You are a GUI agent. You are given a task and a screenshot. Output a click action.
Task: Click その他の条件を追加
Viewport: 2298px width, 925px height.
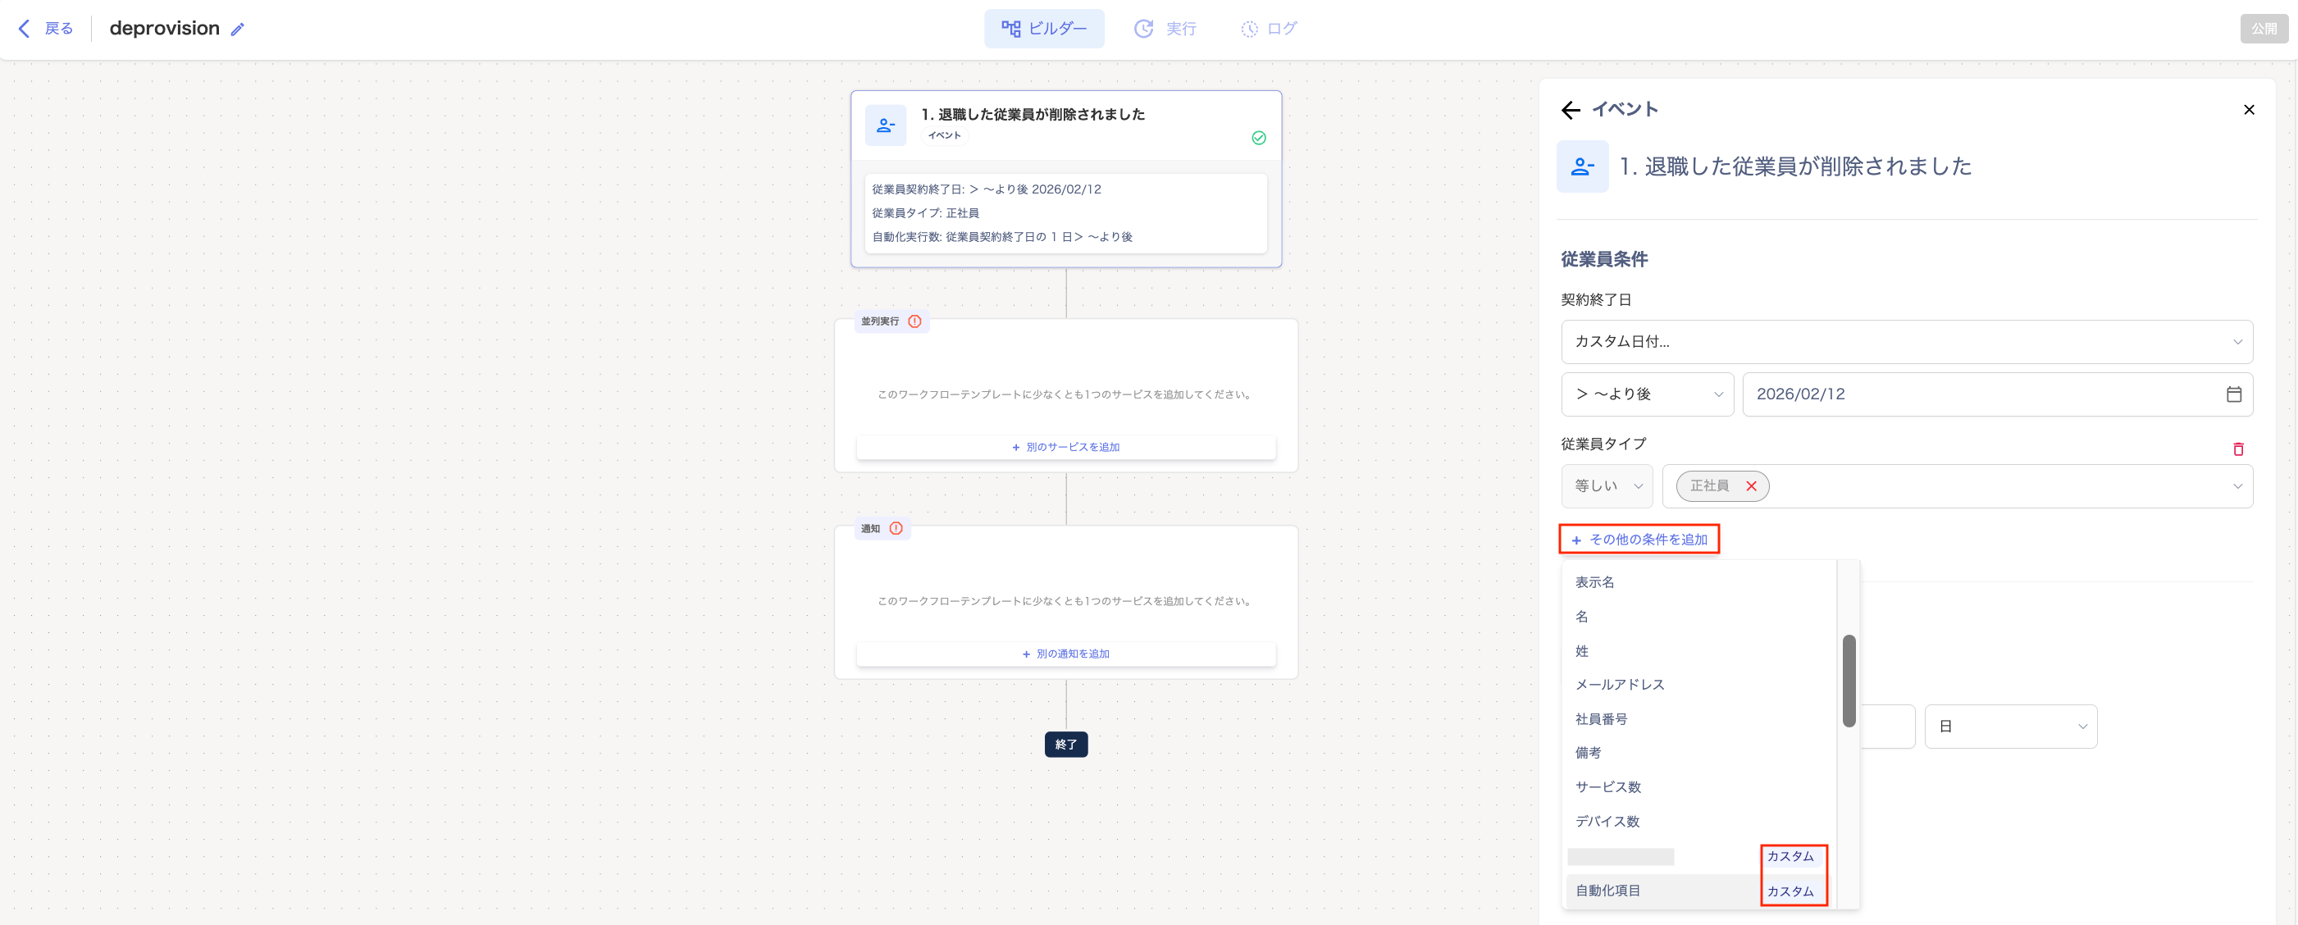click(1639, 540)
